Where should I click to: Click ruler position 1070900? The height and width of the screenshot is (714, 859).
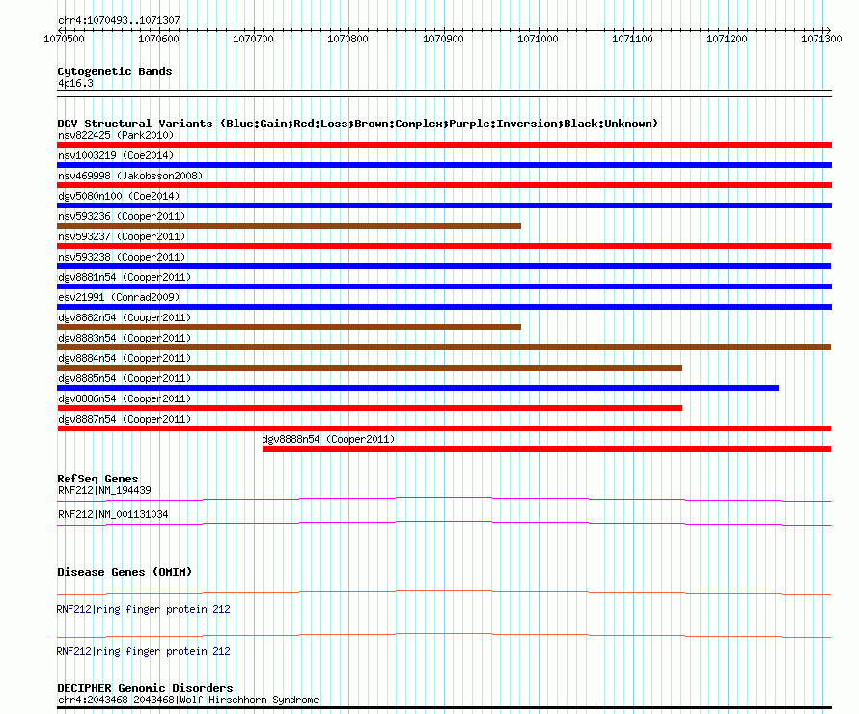pyautogui.click(x=443, y=39)
